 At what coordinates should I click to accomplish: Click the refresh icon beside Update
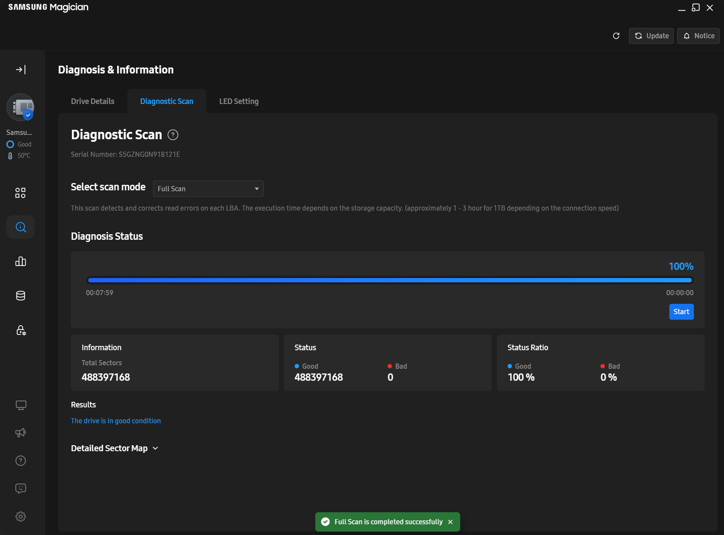pyautogui.click(x=616, y=36)
